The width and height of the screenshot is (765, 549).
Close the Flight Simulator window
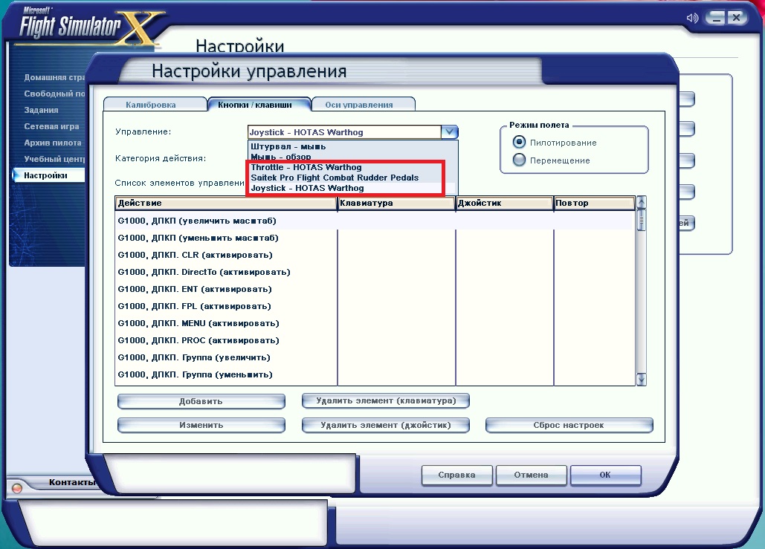736,18
